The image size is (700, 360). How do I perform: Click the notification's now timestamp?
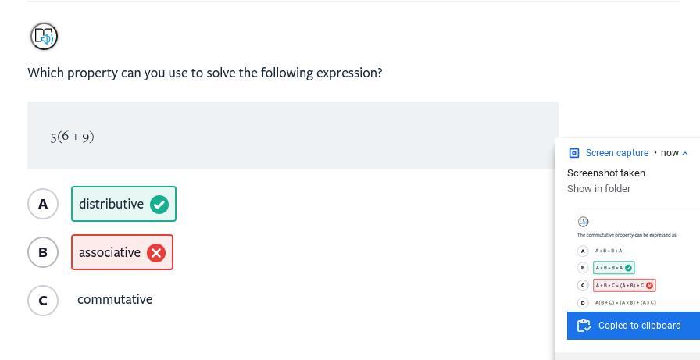670,153
